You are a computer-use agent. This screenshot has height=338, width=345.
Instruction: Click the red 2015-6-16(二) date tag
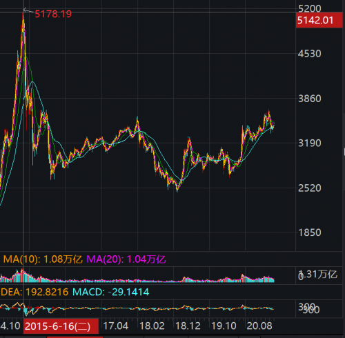(61, 326)
